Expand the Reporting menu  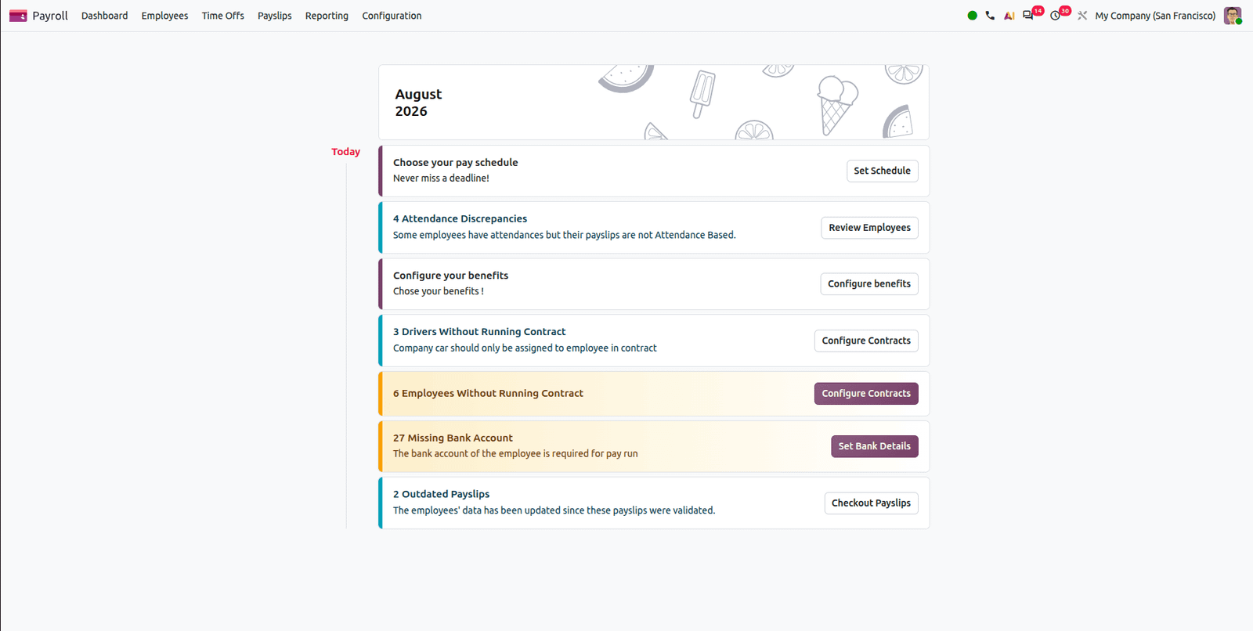327,16
